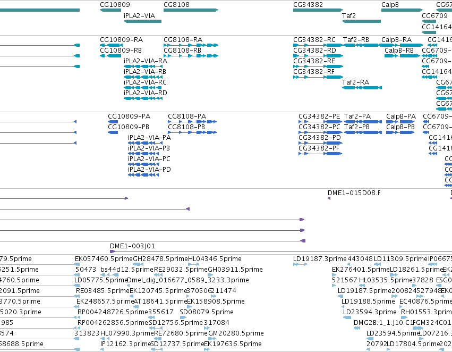Select transcript CG34382-RD label
452x352 pixels.
[314, 50]
